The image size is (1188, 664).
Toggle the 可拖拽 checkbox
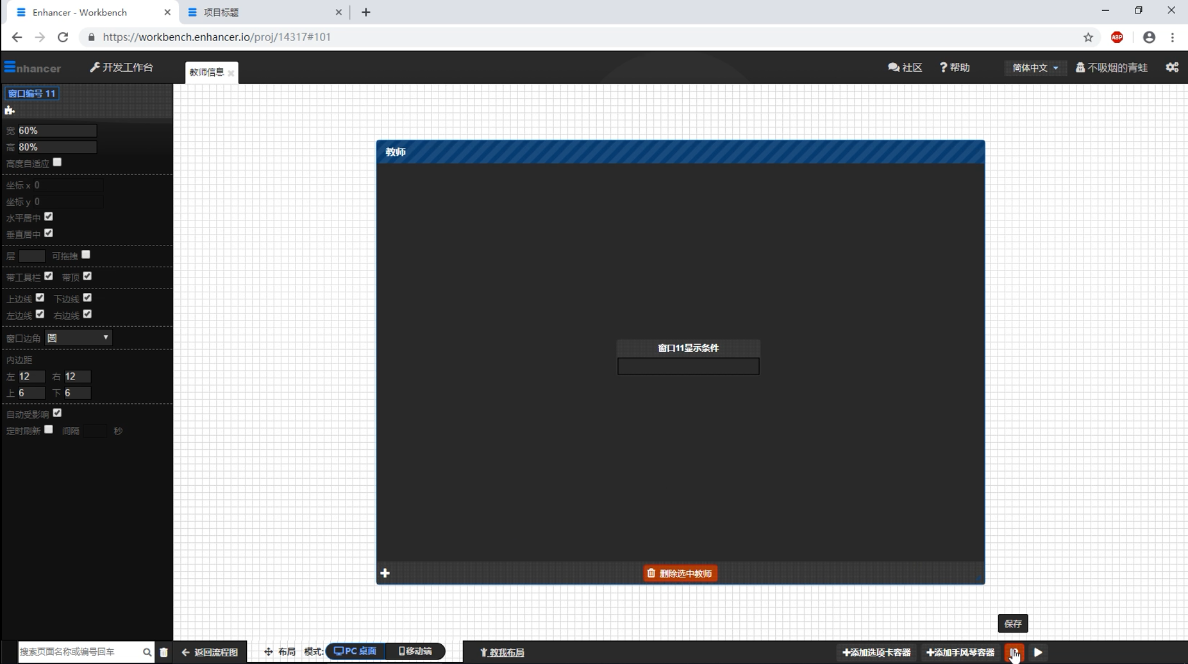(x=86, y=254)
